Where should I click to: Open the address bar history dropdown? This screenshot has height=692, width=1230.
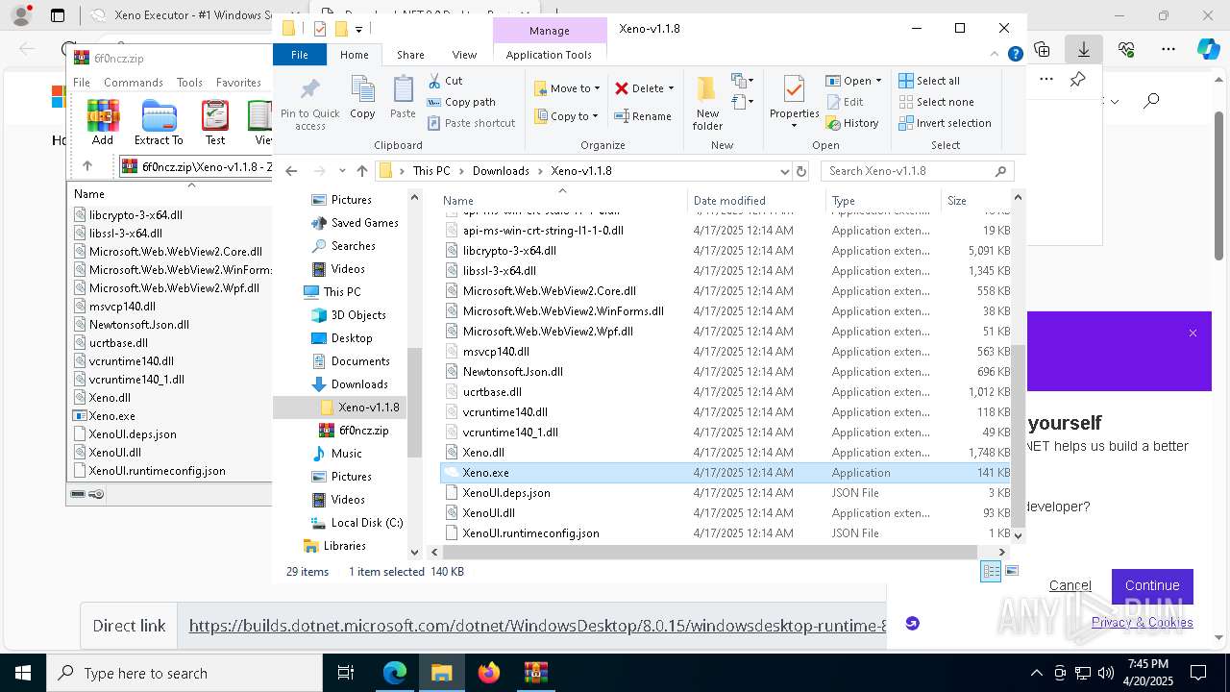pyautogui.click(x=784, y=171)
